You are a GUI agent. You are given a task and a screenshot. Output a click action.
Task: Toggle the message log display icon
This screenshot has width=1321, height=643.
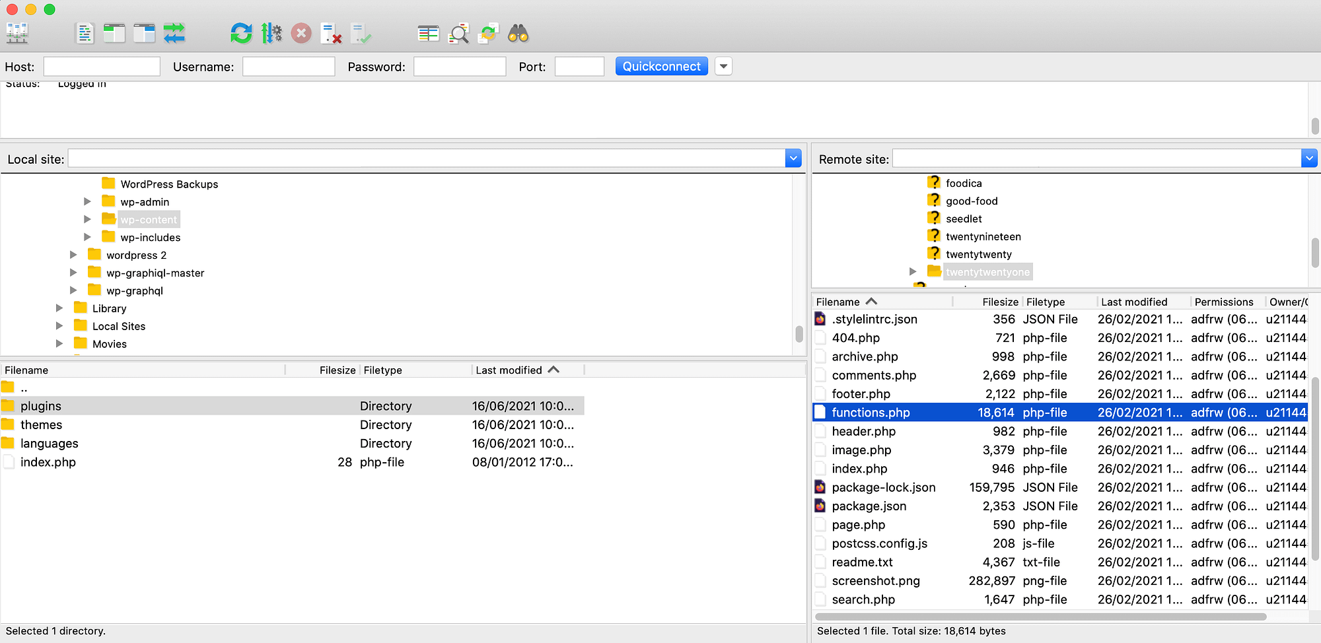[x=85, y=33]
